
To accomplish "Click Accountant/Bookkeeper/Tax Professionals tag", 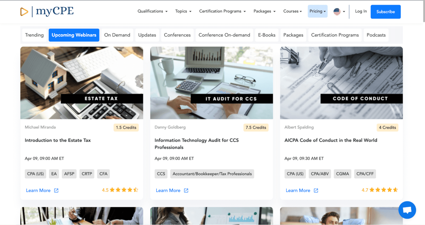I will click(212, 174).
